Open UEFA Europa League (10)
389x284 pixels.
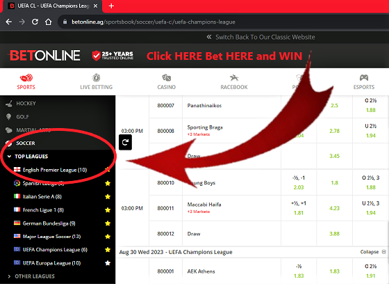(52, 263)
